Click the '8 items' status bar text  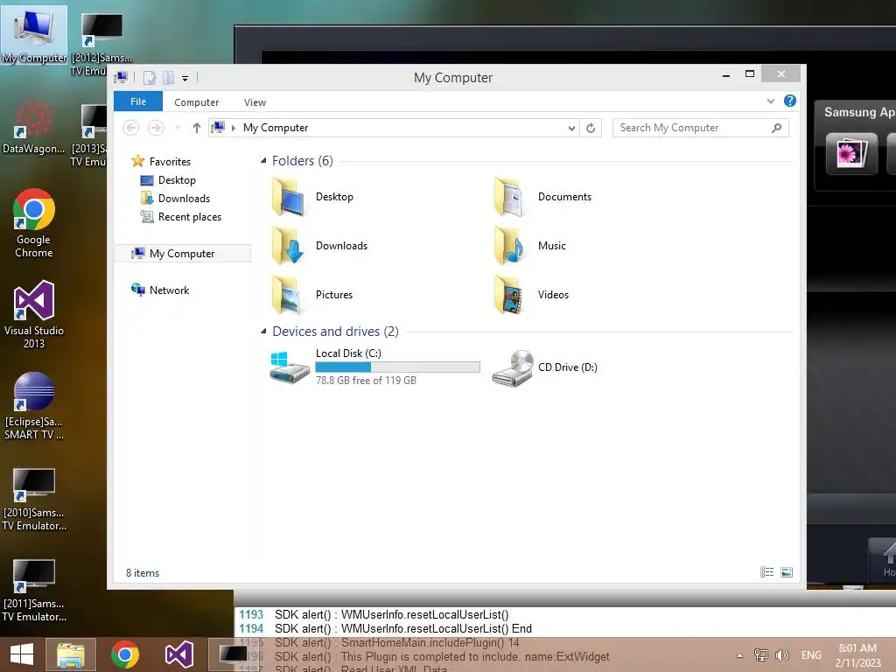tap(143, 573)
